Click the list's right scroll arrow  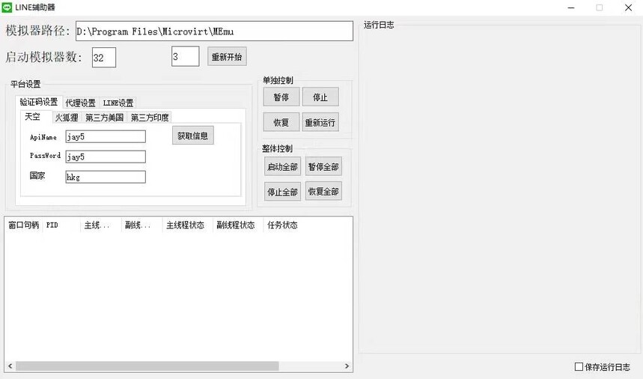point(347,366)
